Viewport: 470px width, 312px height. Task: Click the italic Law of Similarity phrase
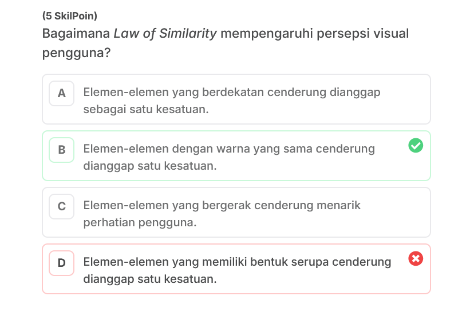pos(165,34)
